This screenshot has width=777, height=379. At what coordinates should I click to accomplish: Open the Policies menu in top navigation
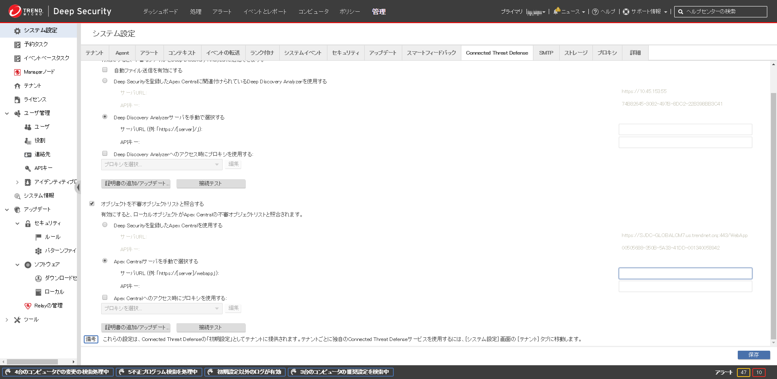pyautogui.click(x=349, y=12)
